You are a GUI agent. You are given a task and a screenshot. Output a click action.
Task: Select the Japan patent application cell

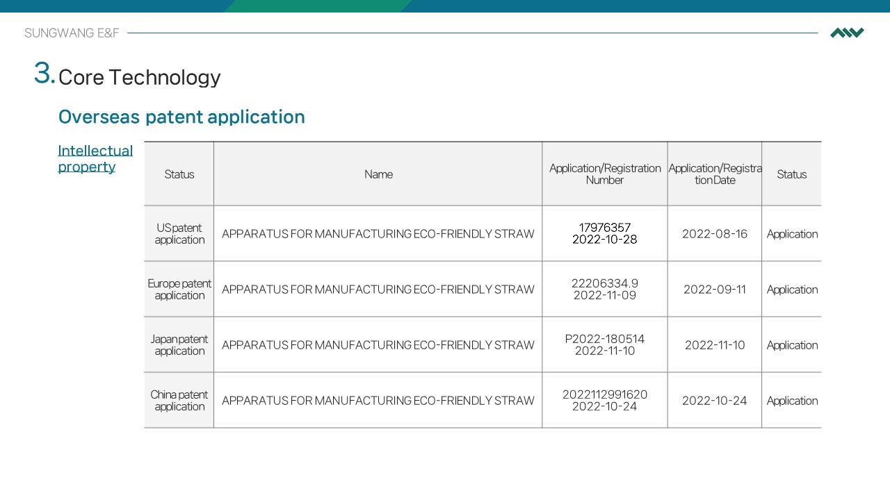(x=179, y=345)
